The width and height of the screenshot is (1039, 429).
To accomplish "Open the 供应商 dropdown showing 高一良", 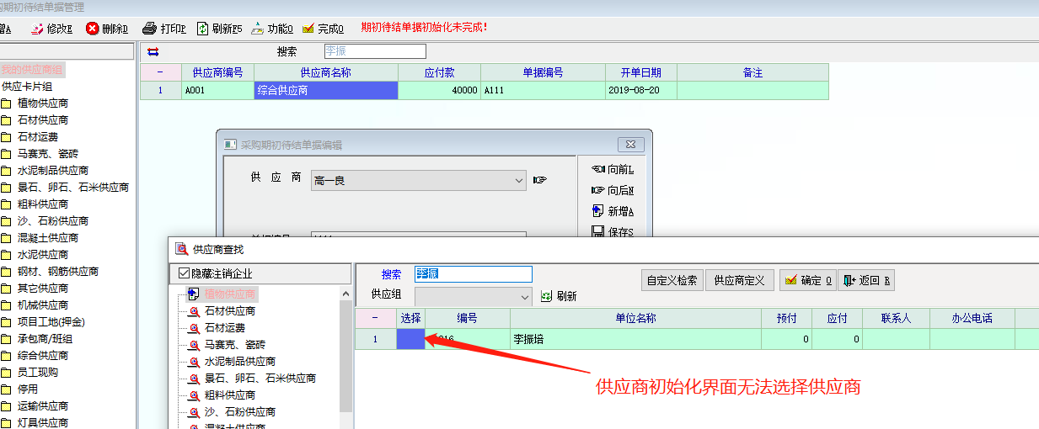I will point(520,180).
